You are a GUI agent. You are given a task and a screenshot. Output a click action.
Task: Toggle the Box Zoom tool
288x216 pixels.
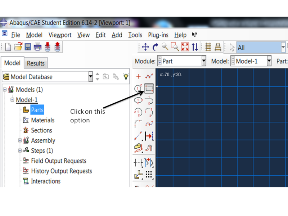pos(175,47)
